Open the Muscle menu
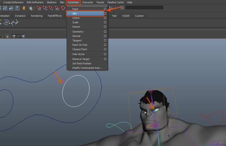The image size is (226, 146). point(100,2)
